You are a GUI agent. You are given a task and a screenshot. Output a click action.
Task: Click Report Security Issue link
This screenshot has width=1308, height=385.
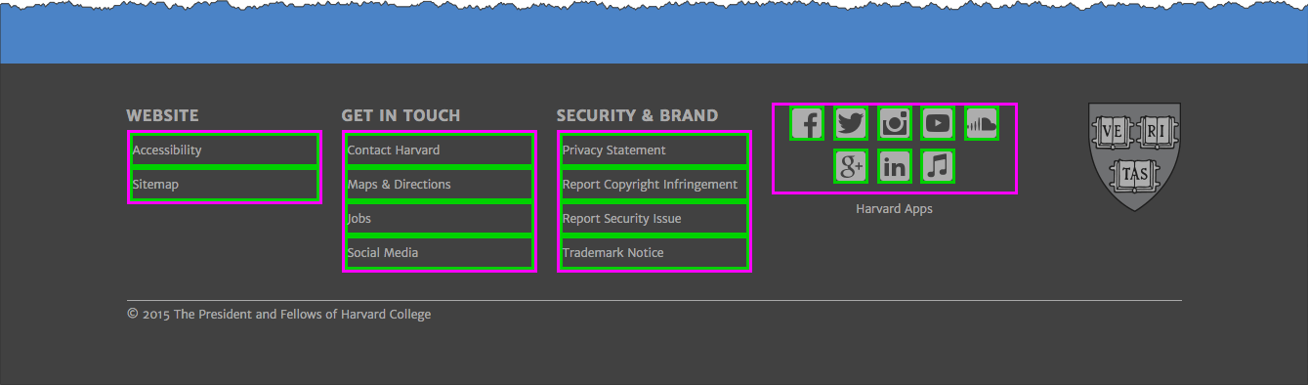654,219
